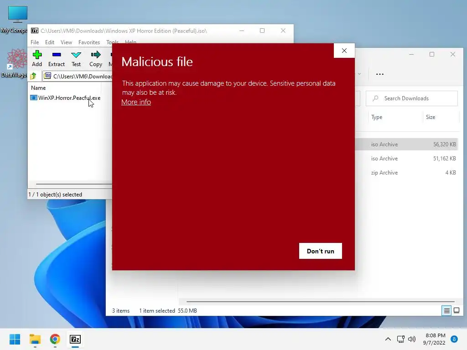
Task: Minimize the Explorer Downloads window
Action: pyautogui.click(x=411, y=55)
